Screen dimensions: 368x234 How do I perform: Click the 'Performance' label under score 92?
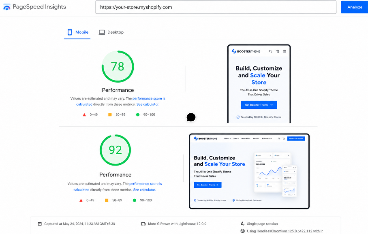pos(115,174)
